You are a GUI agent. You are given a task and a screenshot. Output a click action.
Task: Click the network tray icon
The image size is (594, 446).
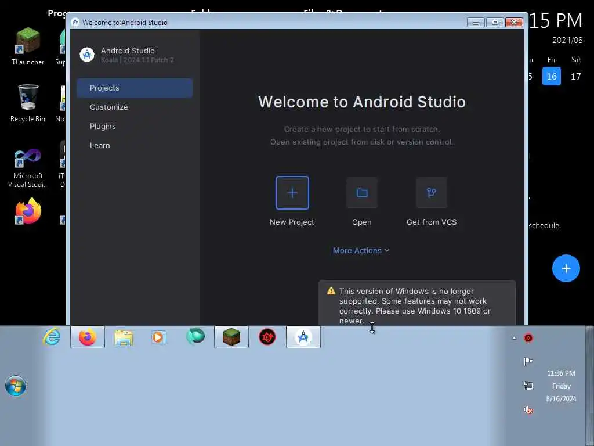tap(528, 386)
